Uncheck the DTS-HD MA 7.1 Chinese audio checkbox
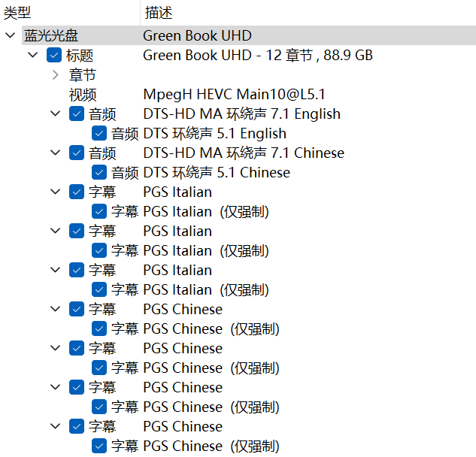476x457 pixels. tap(77, 153)
